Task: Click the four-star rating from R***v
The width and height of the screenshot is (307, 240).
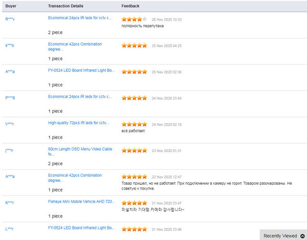Action: tap(134, 19)
